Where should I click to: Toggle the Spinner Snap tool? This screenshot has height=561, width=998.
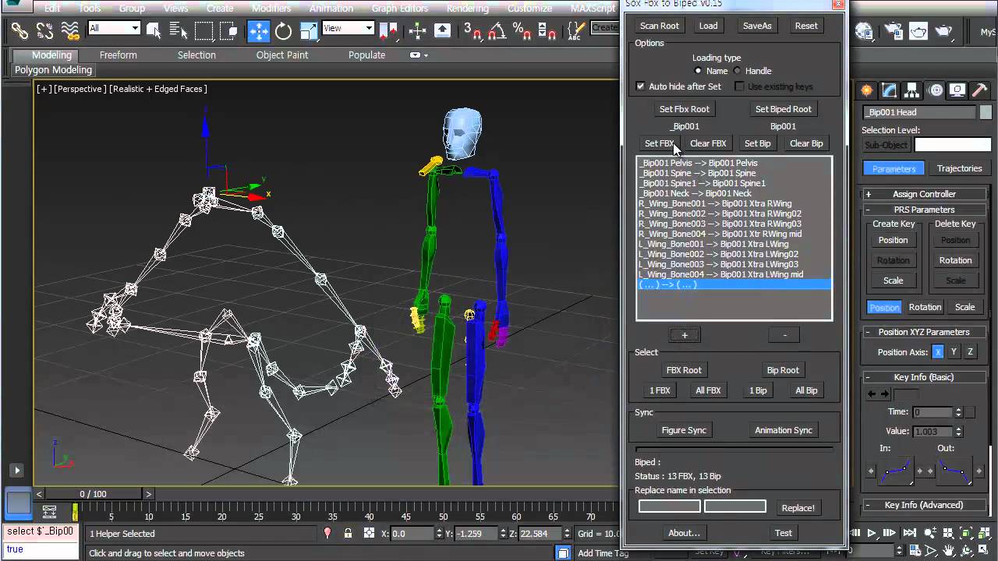(547, 31)
